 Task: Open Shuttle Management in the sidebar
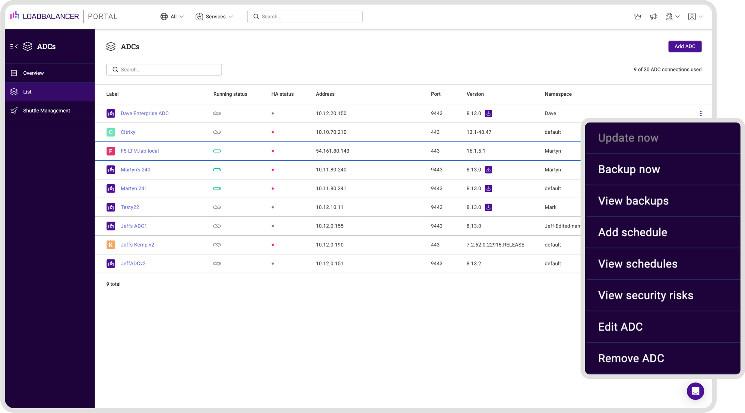point(50,111)
